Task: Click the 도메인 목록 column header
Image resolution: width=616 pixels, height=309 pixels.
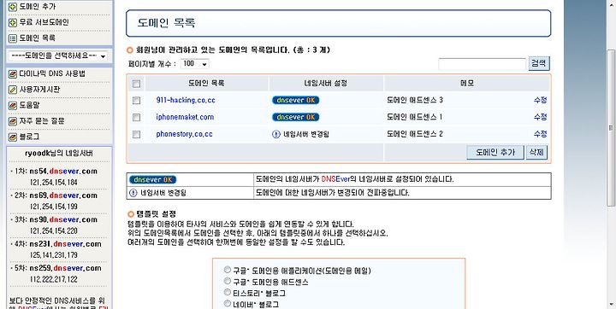Action: 207,83
